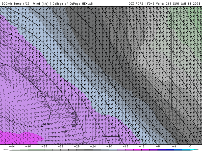Screen dimensions: 202x151
Task: Click the '-44' legend value
Action: pos(12,146)
